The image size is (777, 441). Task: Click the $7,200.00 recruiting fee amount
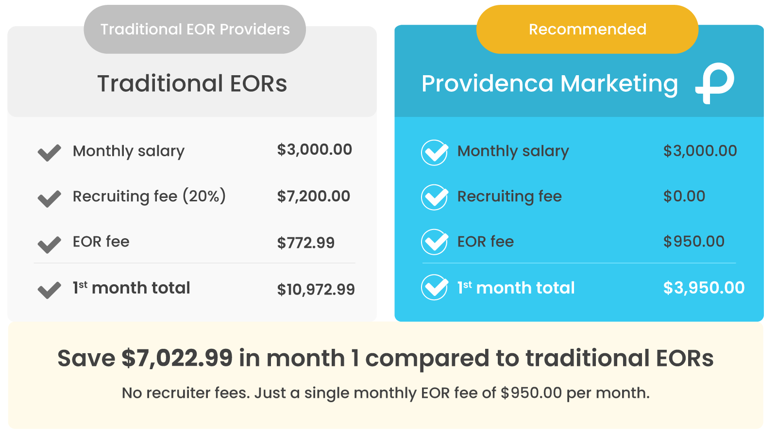point(313,196)
